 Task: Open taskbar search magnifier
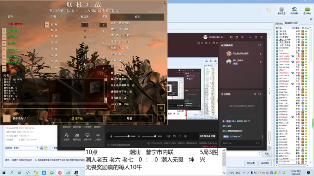(12, 172)
